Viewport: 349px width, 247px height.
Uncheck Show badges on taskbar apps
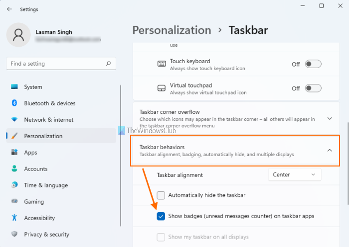point(161,216)
